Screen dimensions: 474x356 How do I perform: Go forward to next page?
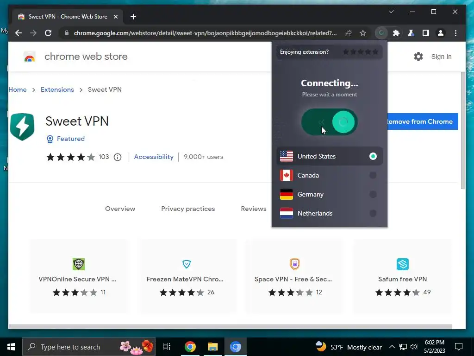(x=33, y=33)
